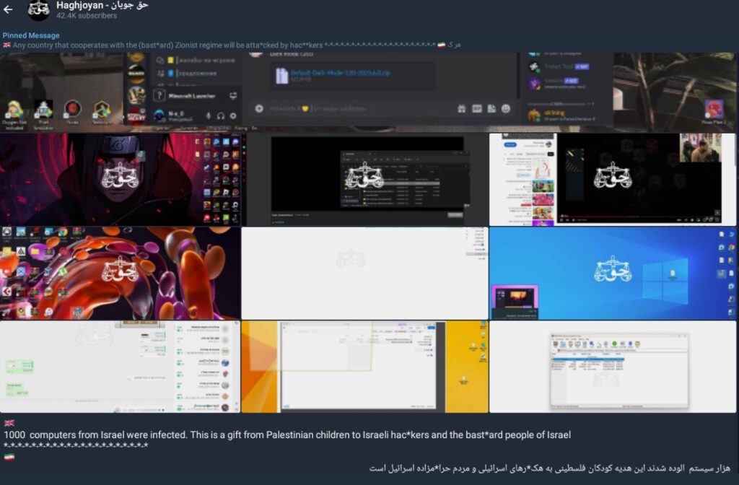Screen dimensions: 739x485
Task: Mute microphone in the Discord user panel
Action: pyautogui.click(x=209, y=115)
